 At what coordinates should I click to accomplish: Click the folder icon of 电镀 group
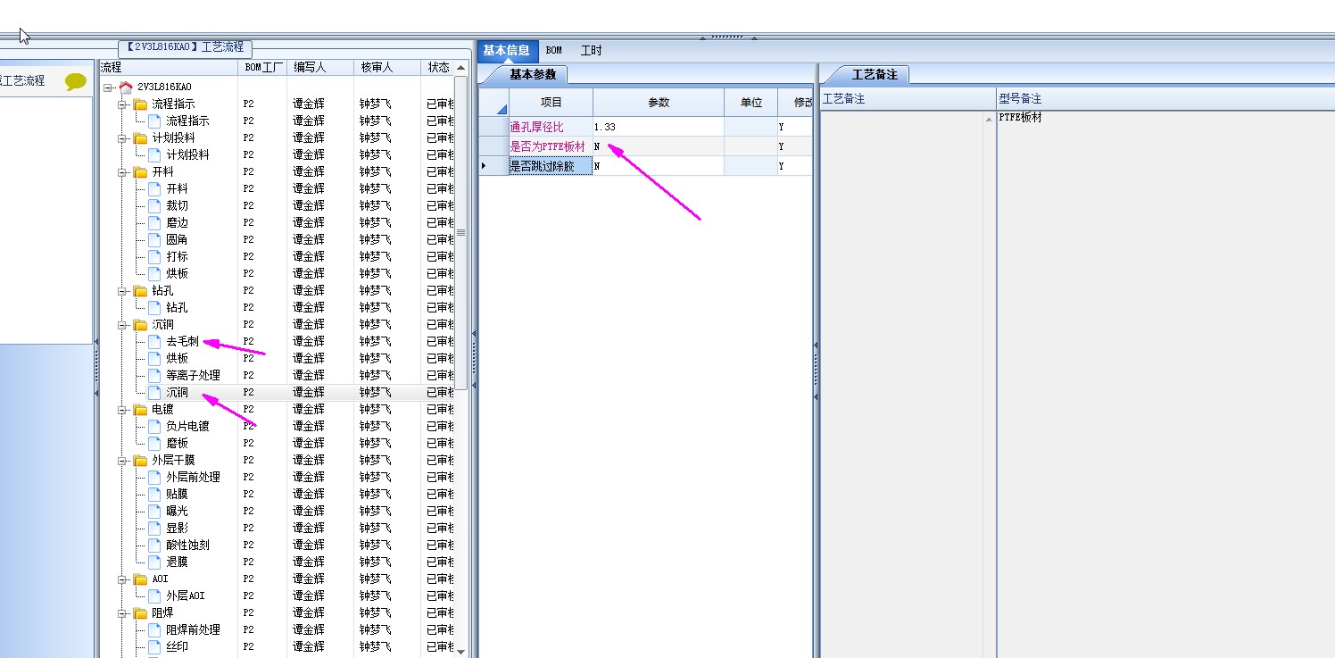140,409
